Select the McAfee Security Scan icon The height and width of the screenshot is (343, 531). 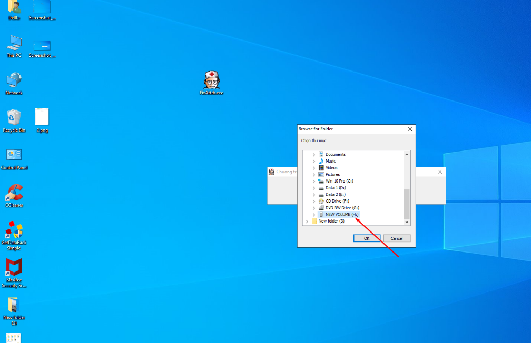click(x=14, y=267)
